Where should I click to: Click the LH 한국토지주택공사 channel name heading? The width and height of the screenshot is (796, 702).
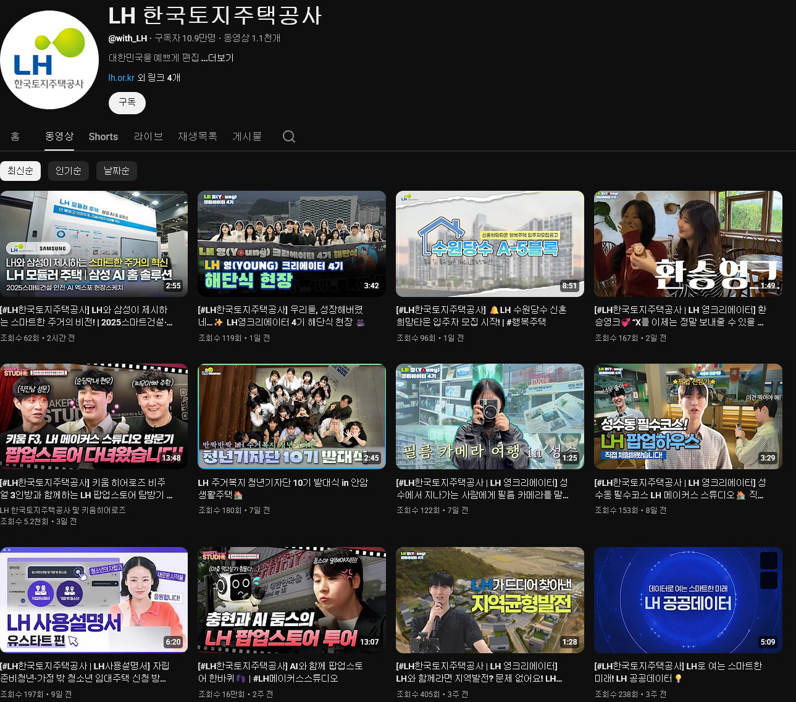(x=216, y=15)
